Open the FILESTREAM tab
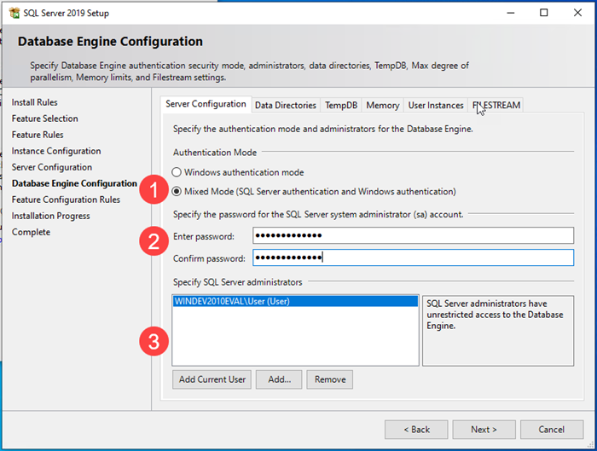Screen dimensions: 597x451 tap(496, 106)
